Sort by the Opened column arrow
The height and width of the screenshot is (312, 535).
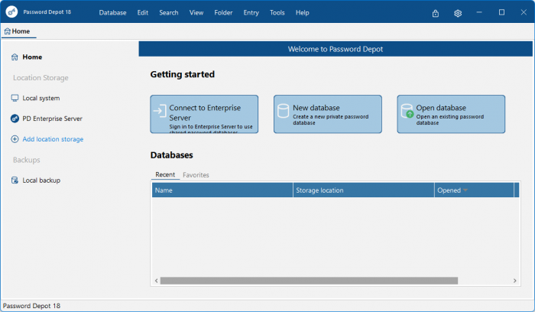(465, 190)
